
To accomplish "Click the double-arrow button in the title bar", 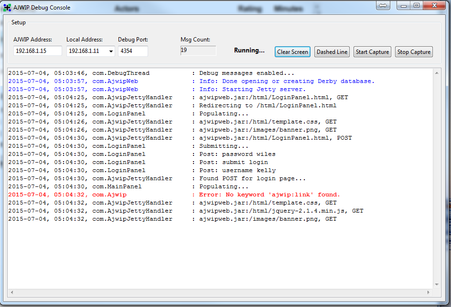I will click(x=383, y=5).
